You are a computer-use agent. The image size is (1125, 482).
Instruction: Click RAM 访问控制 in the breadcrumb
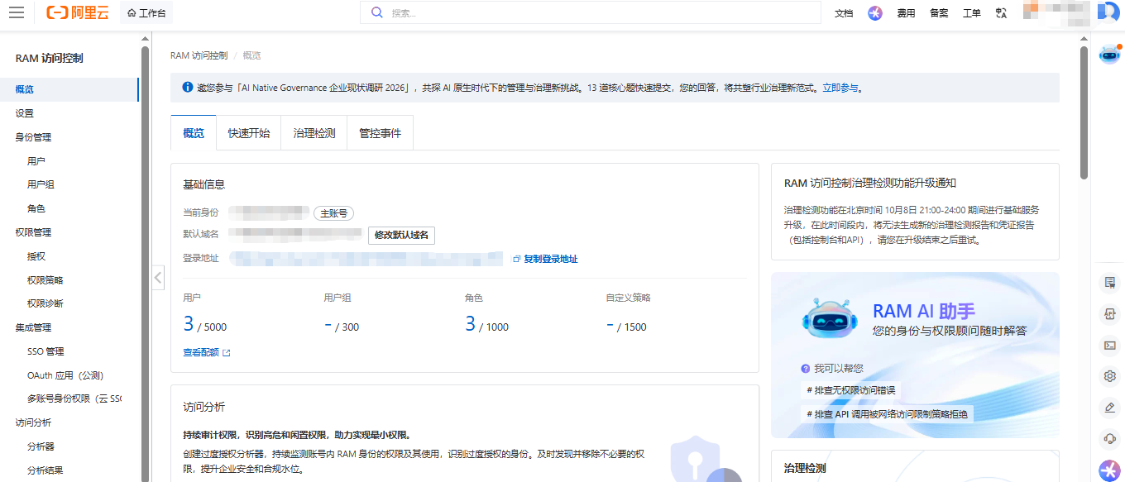point(199,55)
